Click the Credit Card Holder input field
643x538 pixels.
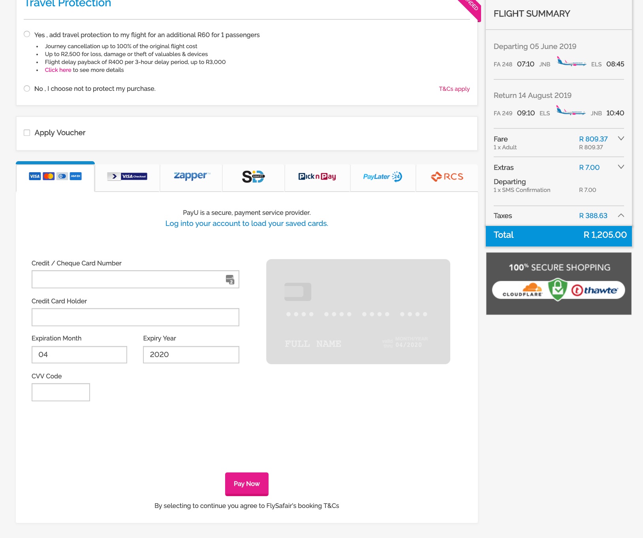135,317
